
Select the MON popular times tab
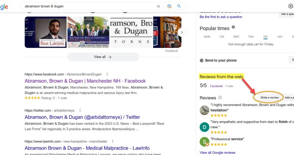[x=207, y=37]
